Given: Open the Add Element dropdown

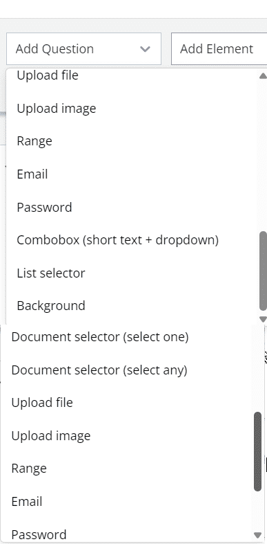Looking at the screenshot, I should click(219, 49).
